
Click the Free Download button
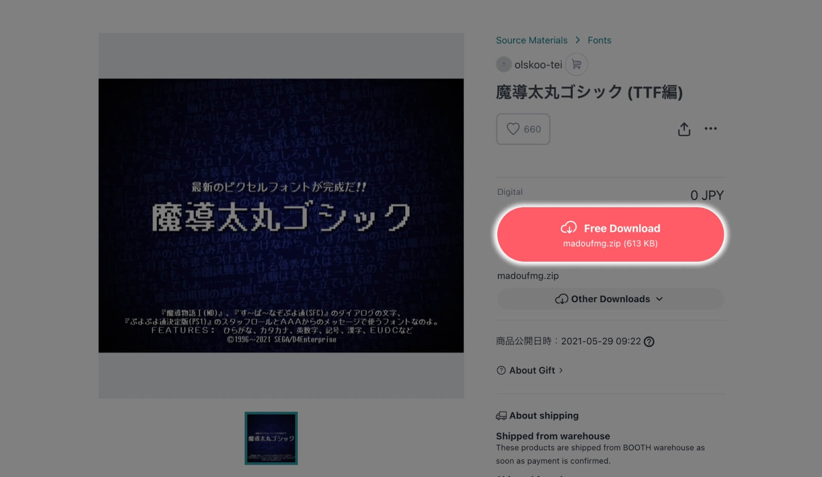pos(610,234)
